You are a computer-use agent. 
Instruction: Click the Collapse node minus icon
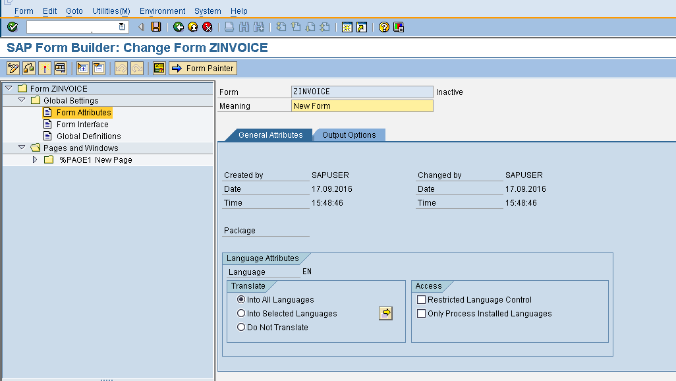[98, 68]
